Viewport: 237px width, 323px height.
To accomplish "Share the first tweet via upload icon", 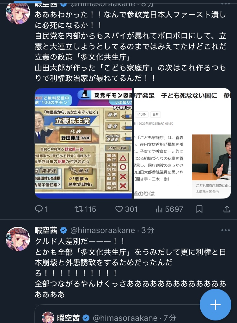I will [x=227, y=209].
